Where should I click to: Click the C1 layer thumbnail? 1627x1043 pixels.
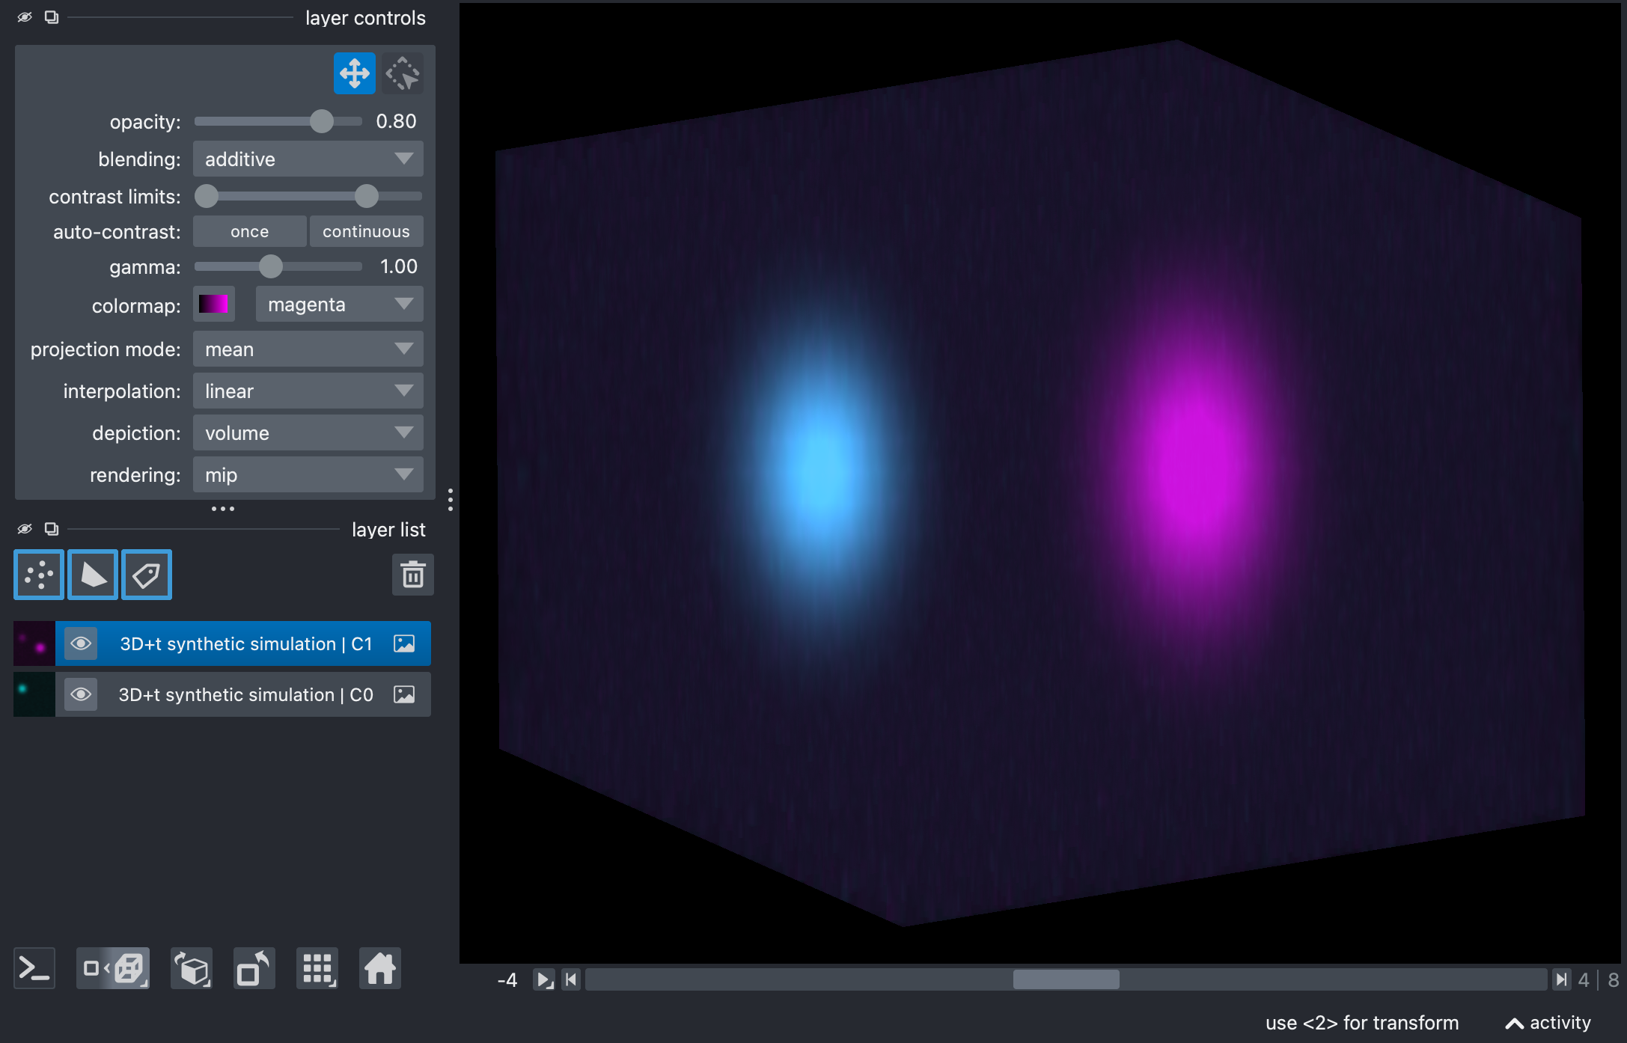(x=34, y=643)
